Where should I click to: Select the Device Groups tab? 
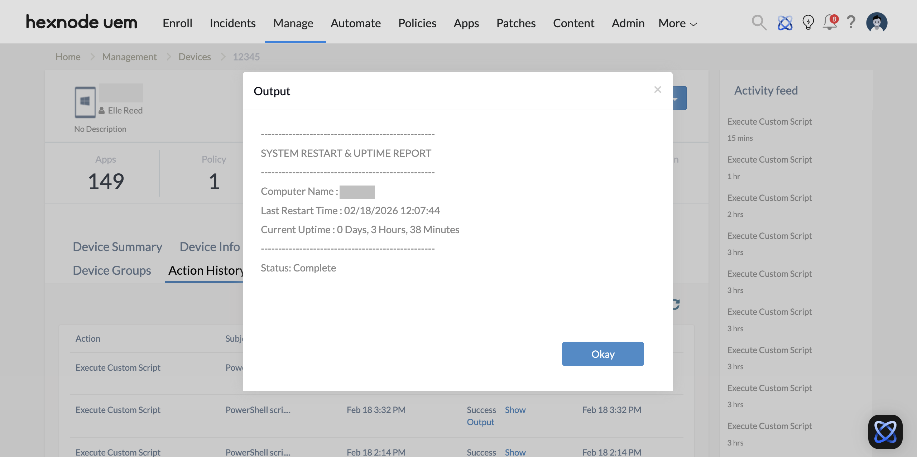click(x=112, y=270)
